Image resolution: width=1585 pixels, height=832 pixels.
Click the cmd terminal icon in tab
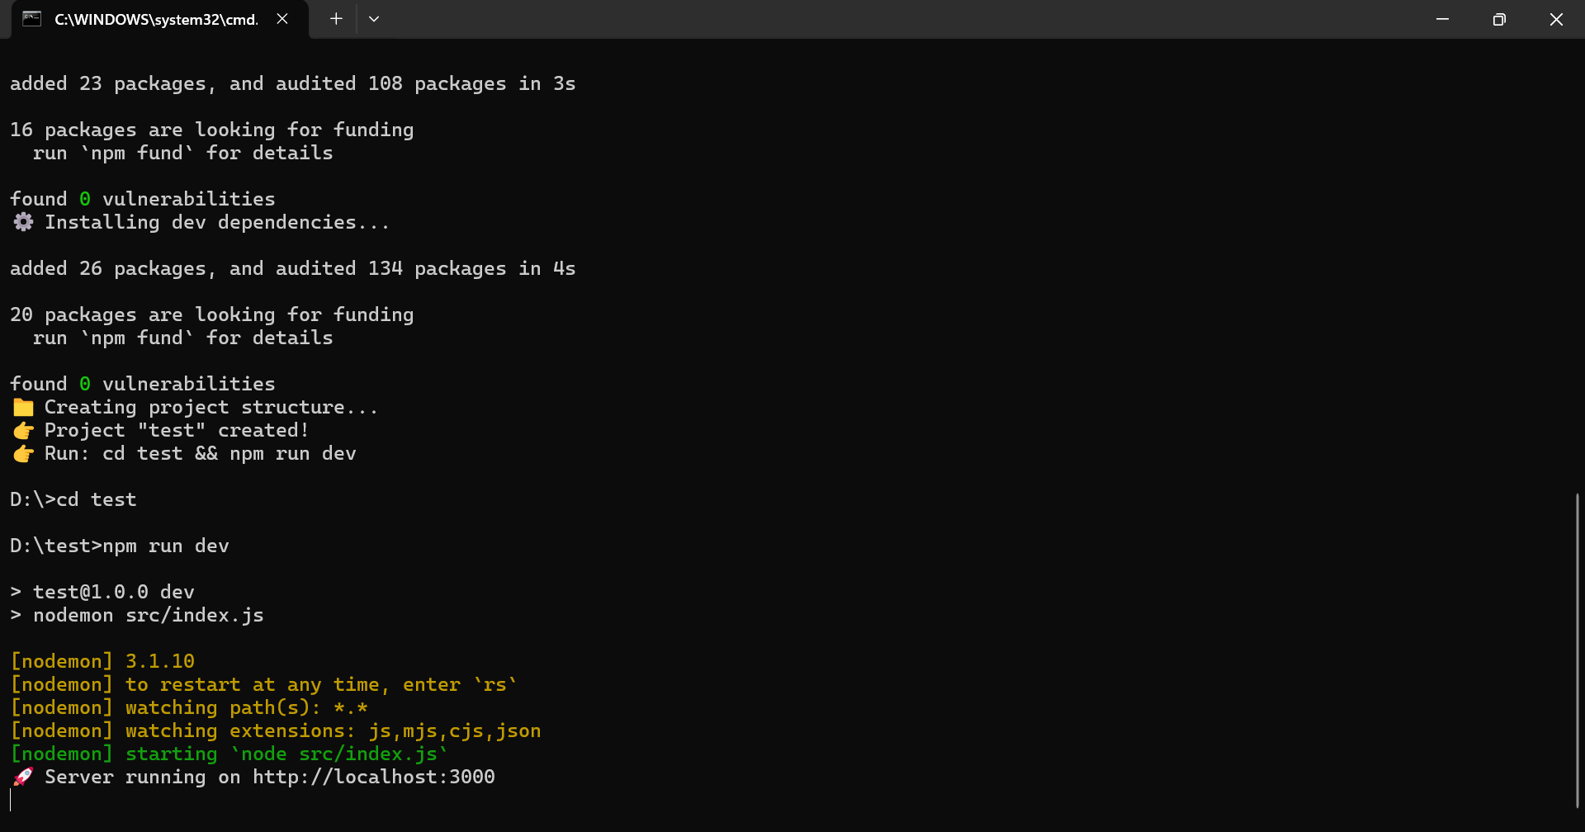click(31, 19)
